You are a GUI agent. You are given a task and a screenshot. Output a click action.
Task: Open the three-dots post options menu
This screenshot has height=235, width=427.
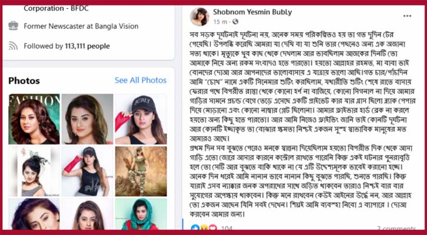coord(407,16)
